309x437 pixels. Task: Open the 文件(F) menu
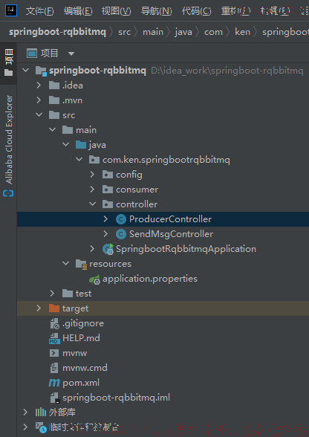click(40, 11)
